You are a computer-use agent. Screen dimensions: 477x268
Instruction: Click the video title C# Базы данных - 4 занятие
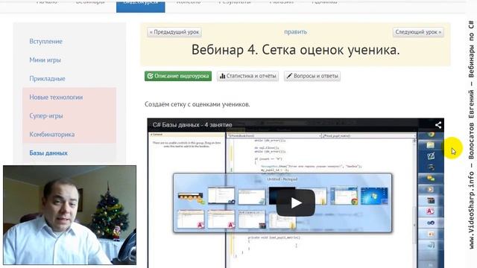(192, 124)
